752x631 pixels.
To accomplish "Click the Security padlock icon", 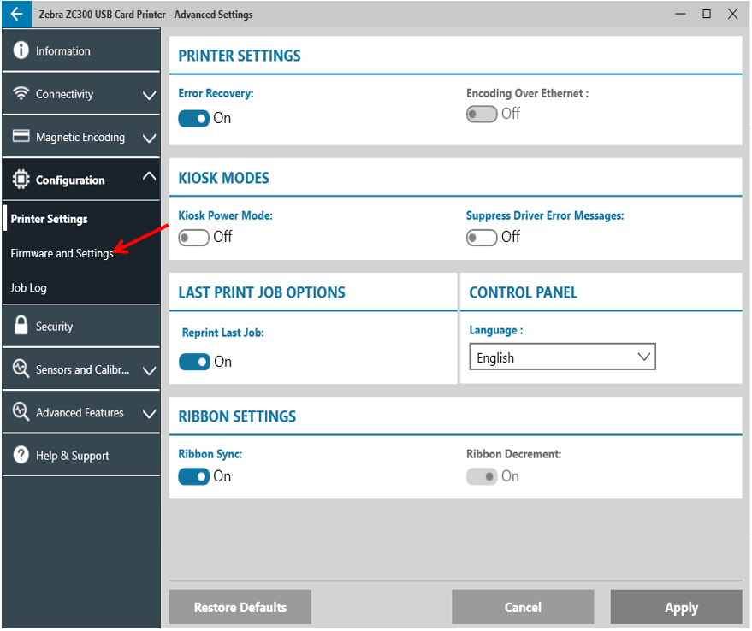I will tap(21, 325).
